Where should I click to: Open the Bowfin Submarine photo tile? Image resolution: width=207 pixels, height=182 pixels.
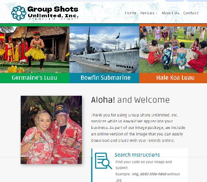click(104, 50)
